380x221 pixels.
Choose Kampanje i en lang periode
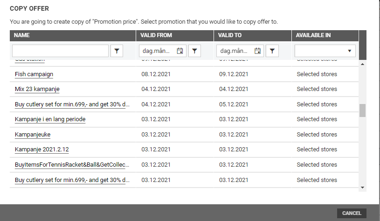coord(50,119)
